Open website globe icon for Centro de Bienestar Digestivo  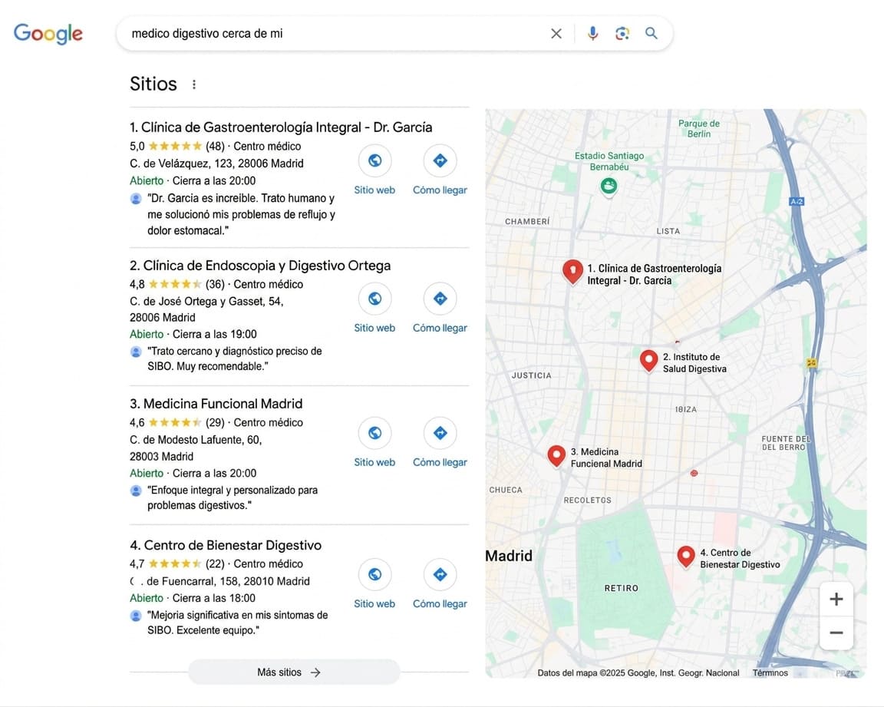[x=374, y=574]
